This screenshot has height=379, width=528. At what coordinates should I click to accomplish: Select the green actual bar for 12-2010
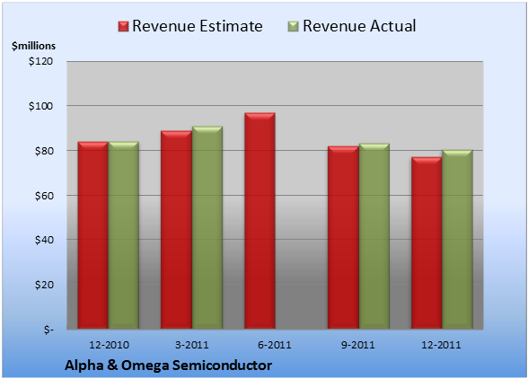pyautogui.click(x=124, y=235)
